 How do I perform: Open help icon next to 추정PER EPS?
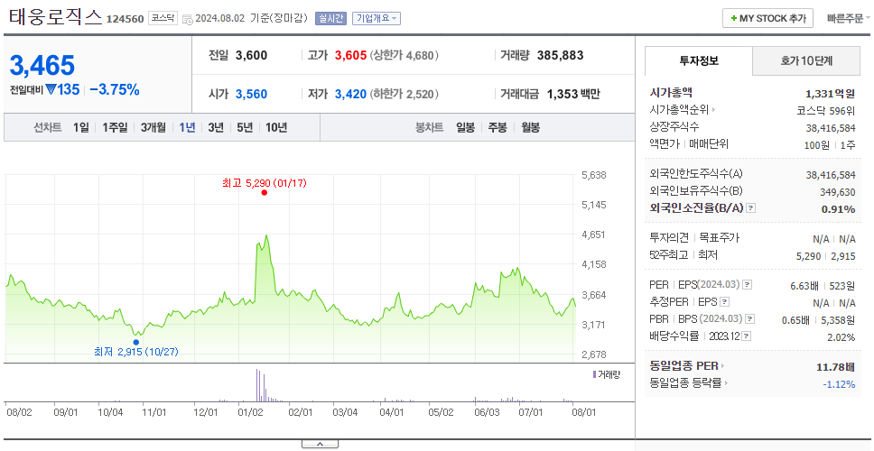pyautogui.click(x=725, y=302)
